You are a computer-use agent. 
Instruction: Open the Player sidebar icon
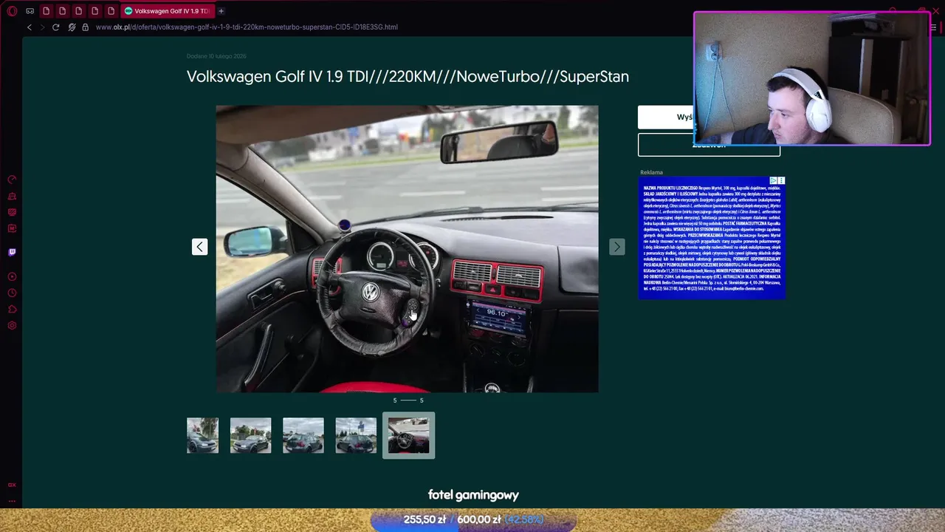pyautogui.click(x=12, y=276)
